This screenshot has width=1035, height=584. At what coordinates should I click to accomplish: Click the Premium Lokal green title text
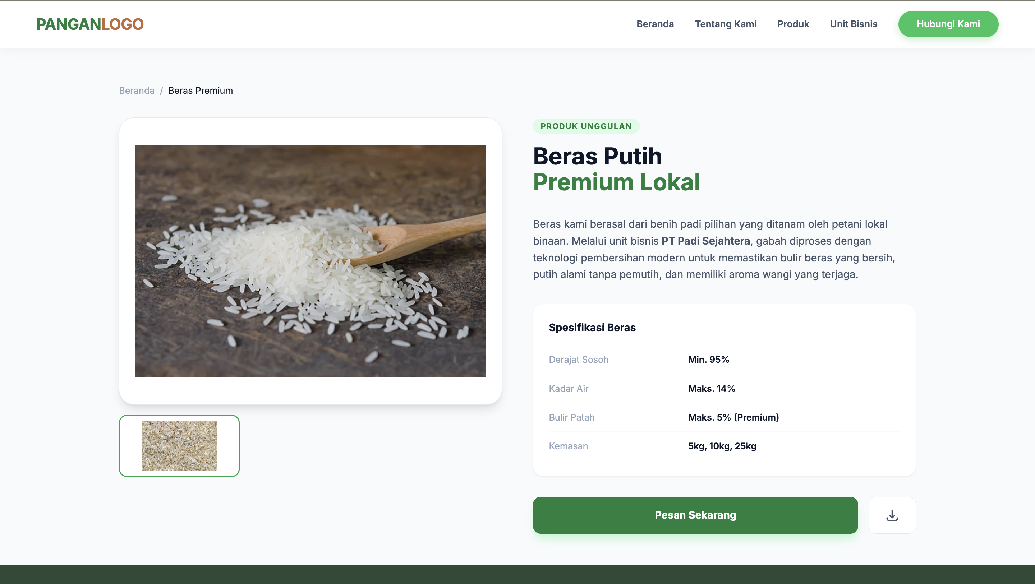coord(616,182)
